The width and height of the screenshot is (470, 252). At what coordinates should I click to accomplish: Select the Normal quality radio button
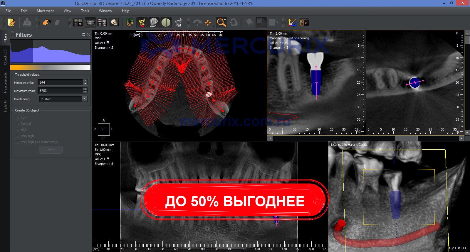18,124
